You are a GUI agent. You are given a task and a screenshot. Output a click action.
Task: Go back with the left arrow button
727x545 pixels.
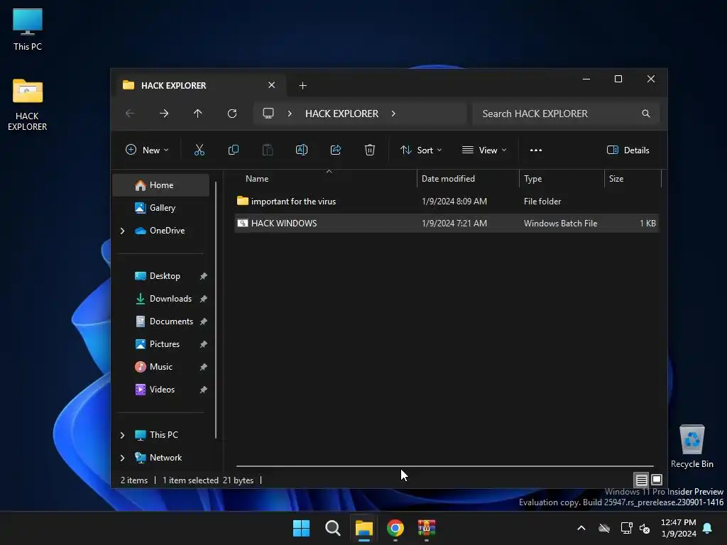click(x=130, y=114)
